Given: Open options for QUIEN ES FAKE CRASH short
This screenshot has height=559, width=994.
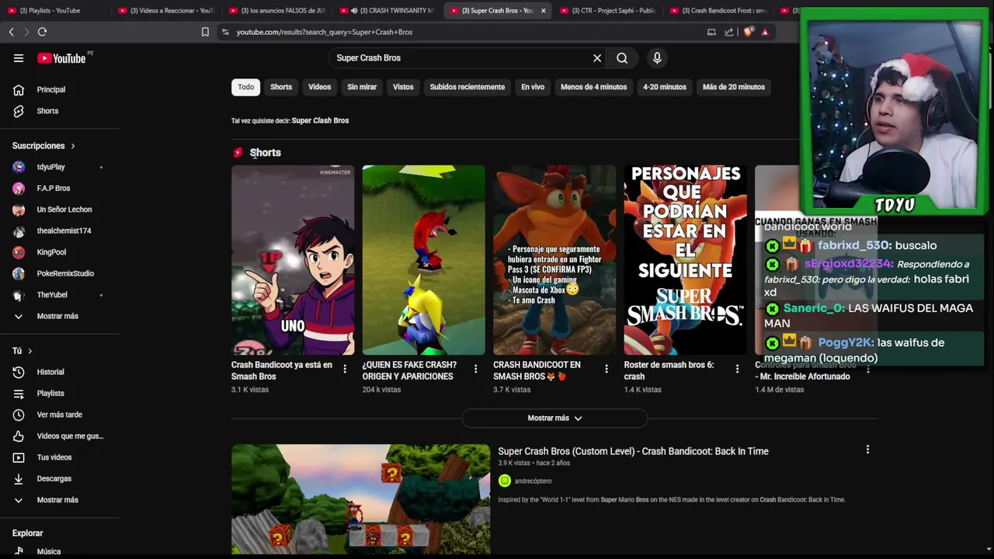Looking at the screenshot, I should pos(475,370).
